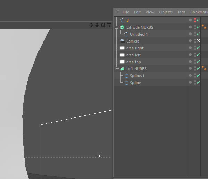Screen dimensions: 208x179
Task: Click the layer dot for Camera
Action: (190, 41)
